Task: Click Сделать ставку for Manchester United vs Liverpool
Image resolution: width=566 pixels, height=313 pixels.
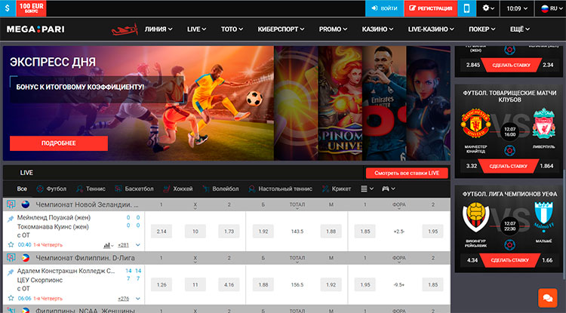Action: tap(509, 166)
